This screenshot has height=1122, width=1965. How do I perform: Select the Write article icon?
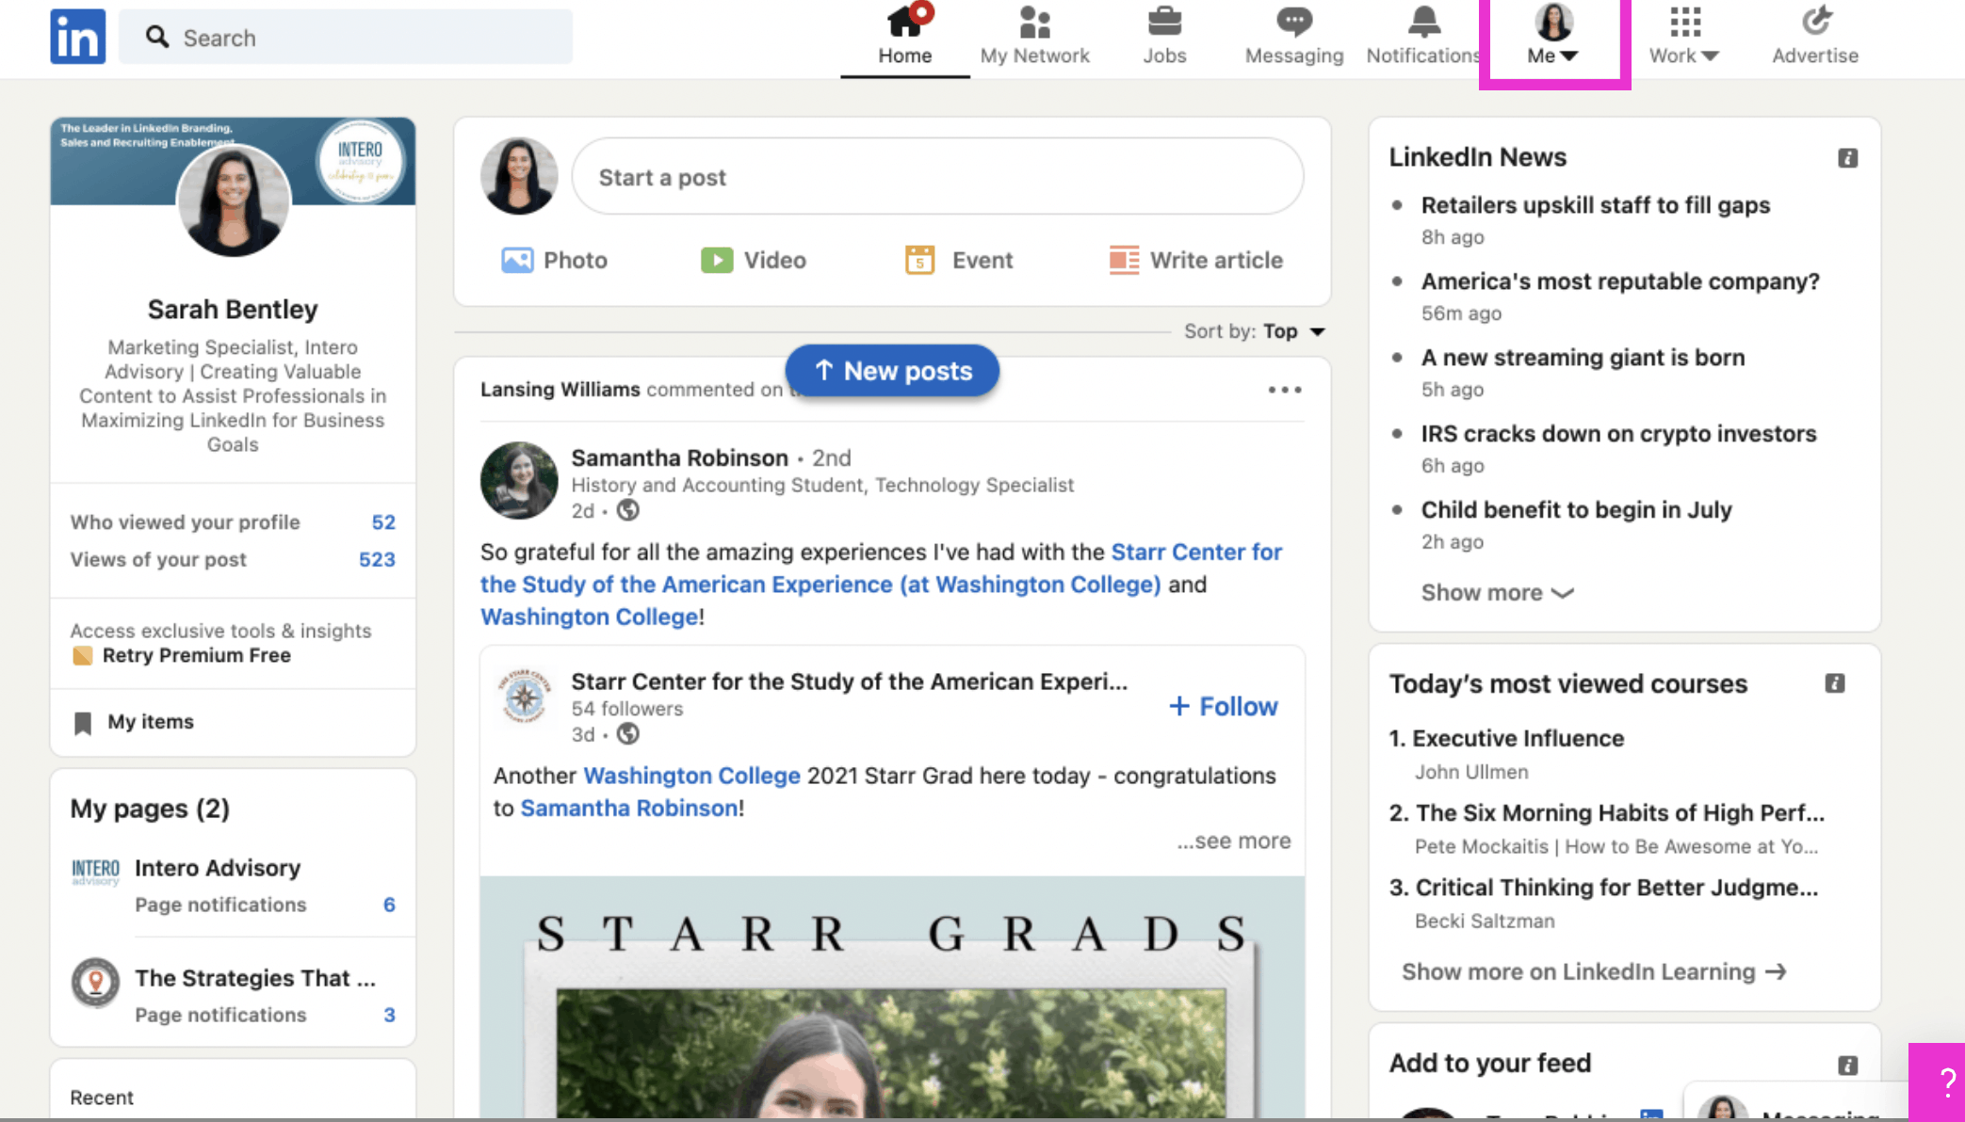[x=1195, y=260]
